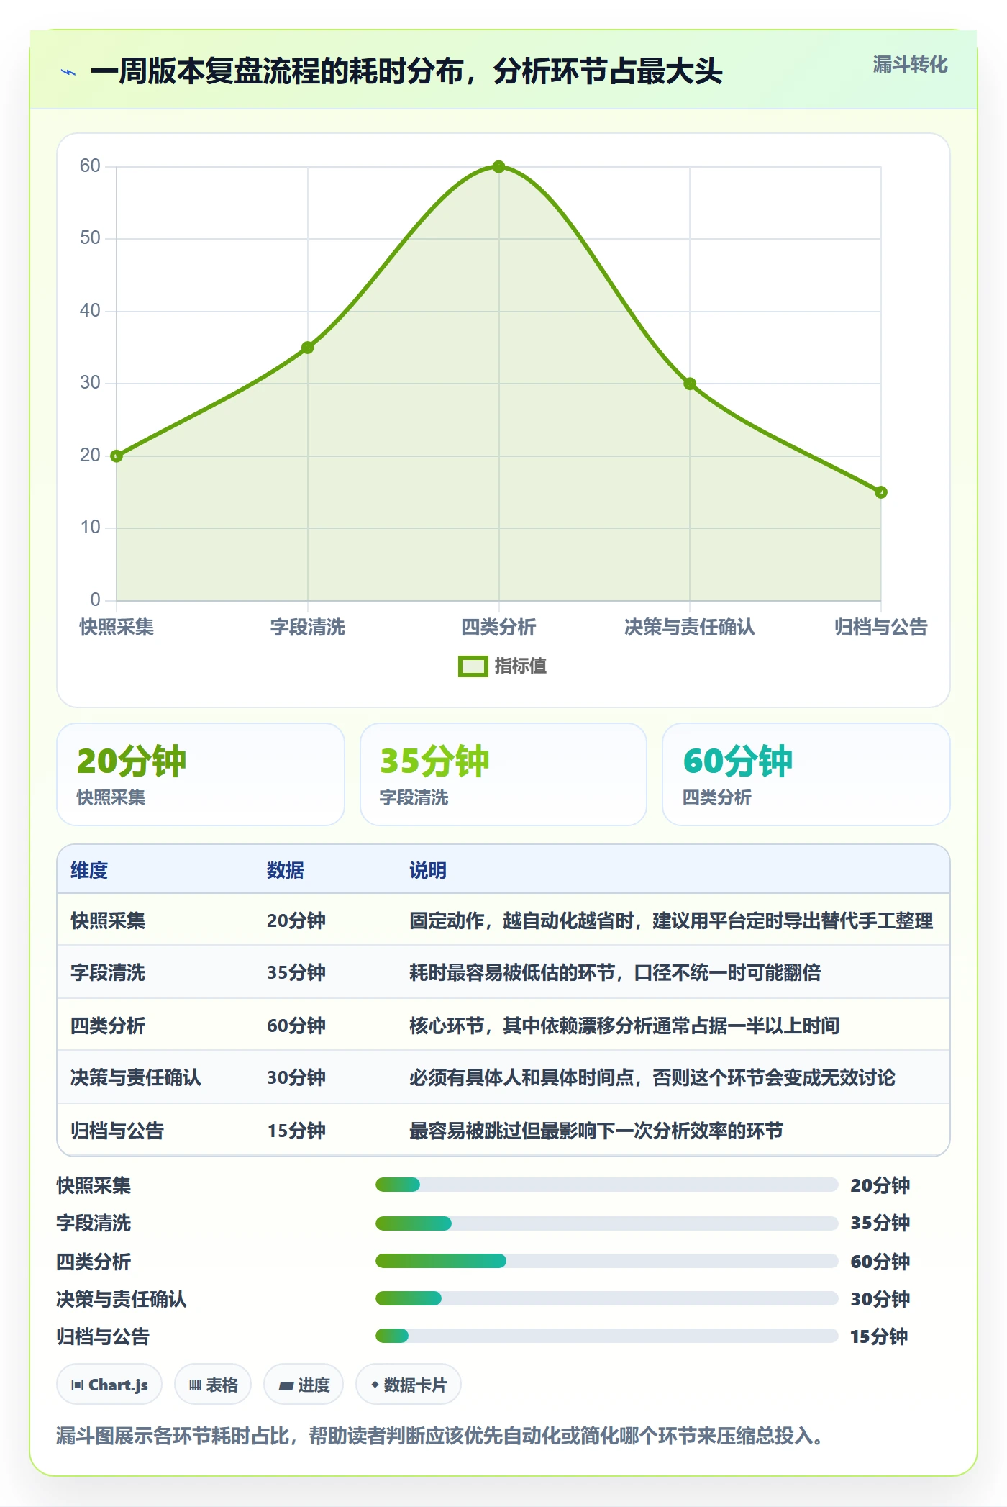Select the chart data point for 快照采集
The height and width of the screenshot is (1507, 1007).
(x=117, y=456)
